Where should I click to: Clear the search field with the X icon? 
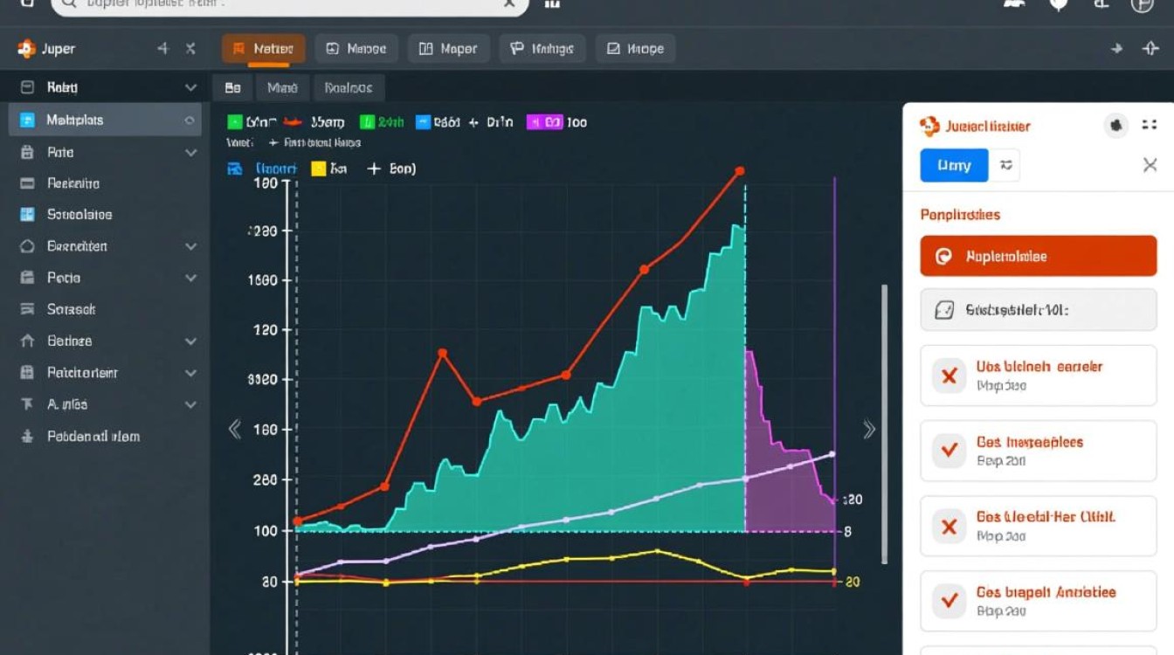509,3
